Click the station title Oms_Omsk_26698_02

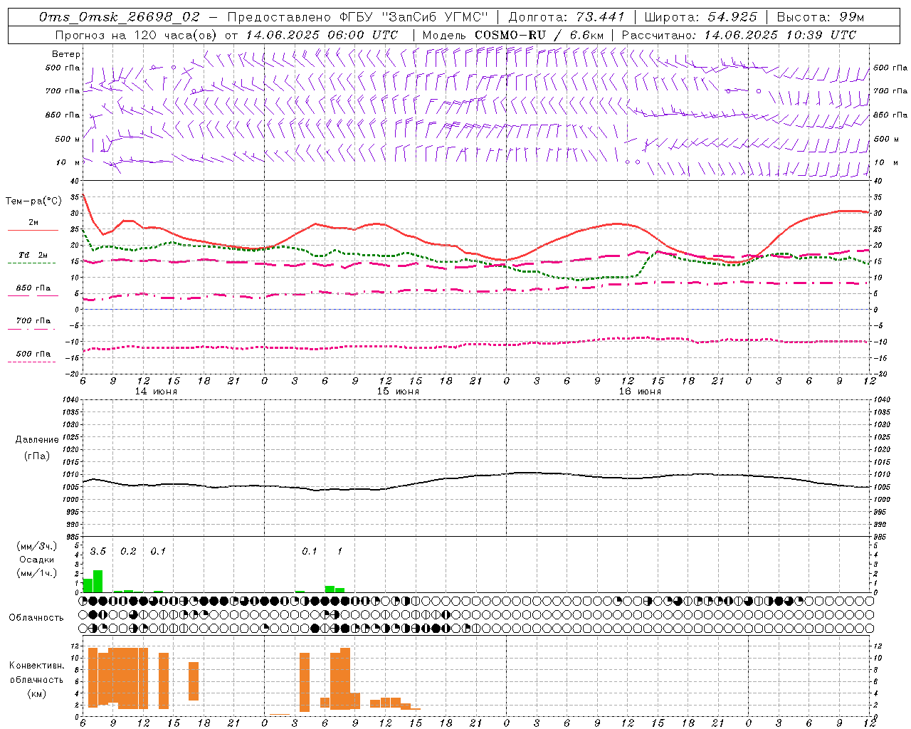tap(120, 17)
